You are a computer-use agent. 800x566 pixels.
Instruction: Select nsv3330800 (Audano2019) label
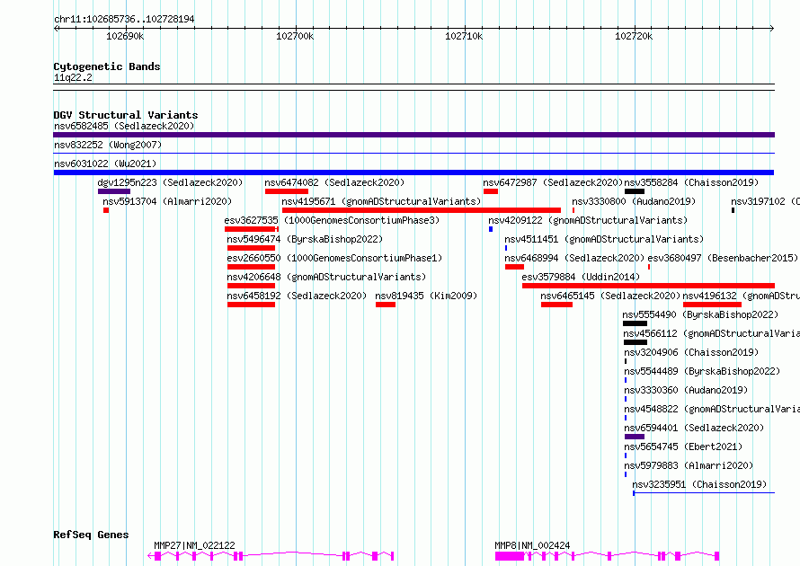pos(634,201)
